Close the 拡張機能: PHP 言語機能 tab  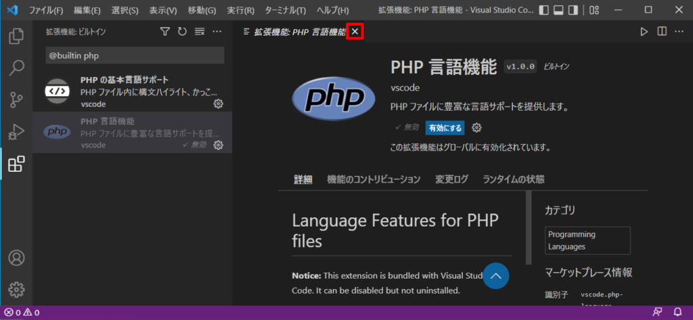(x=355, y=31)
